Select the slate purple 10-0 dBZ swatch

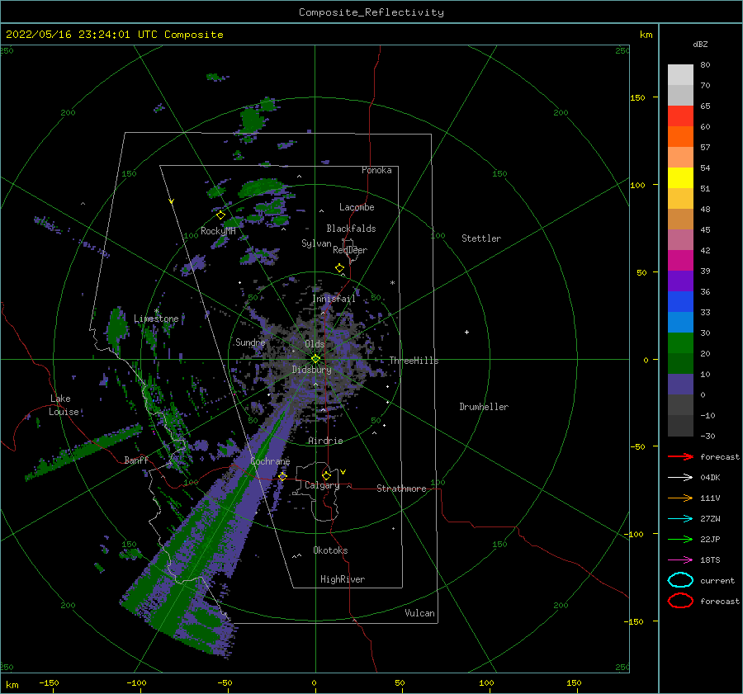pyautogui.click(x=680, y=385)
